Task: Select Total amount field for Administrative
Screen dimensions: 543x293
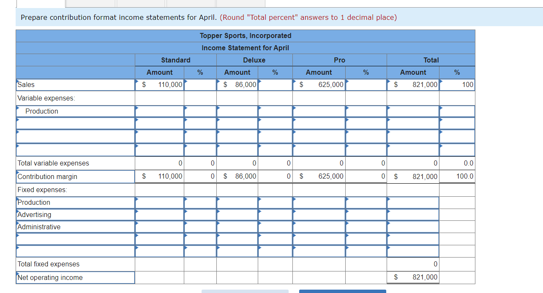Action: (x=413, y=227)
